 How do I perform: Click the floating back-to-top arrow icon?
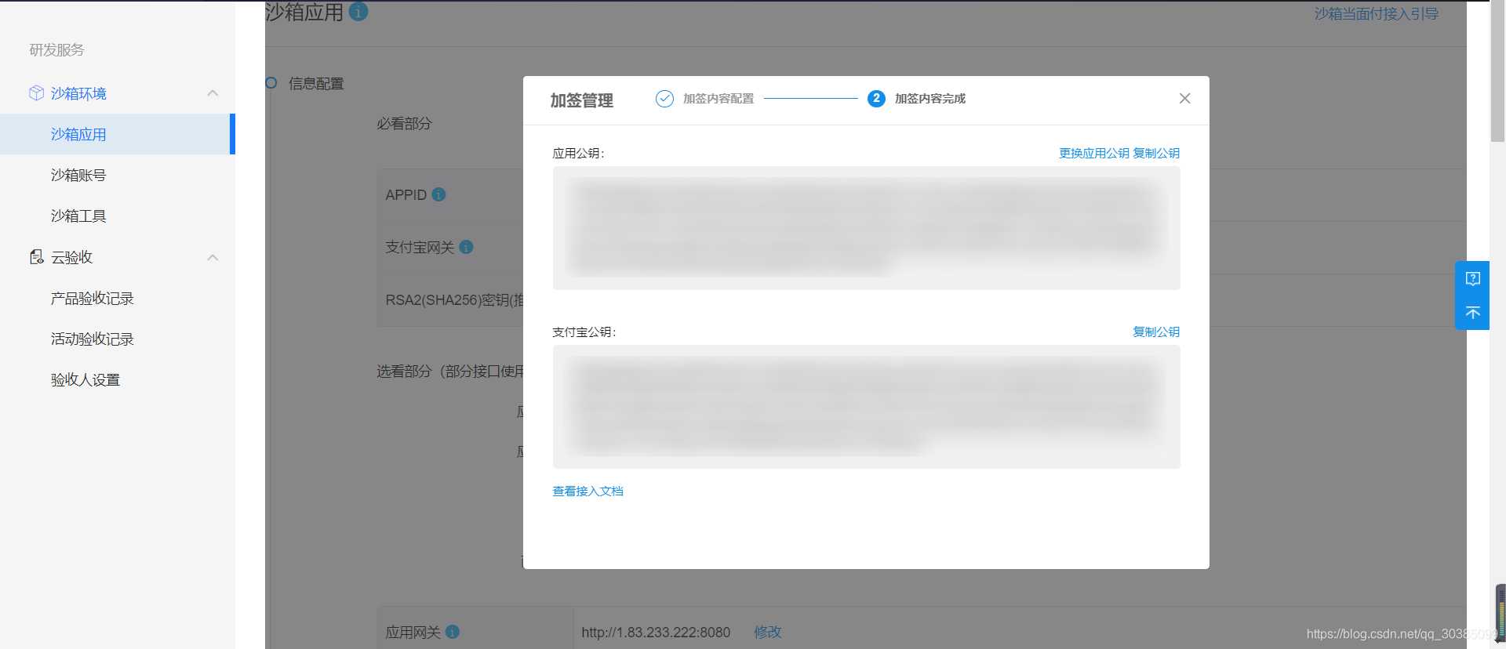[x=1472, y=313]
